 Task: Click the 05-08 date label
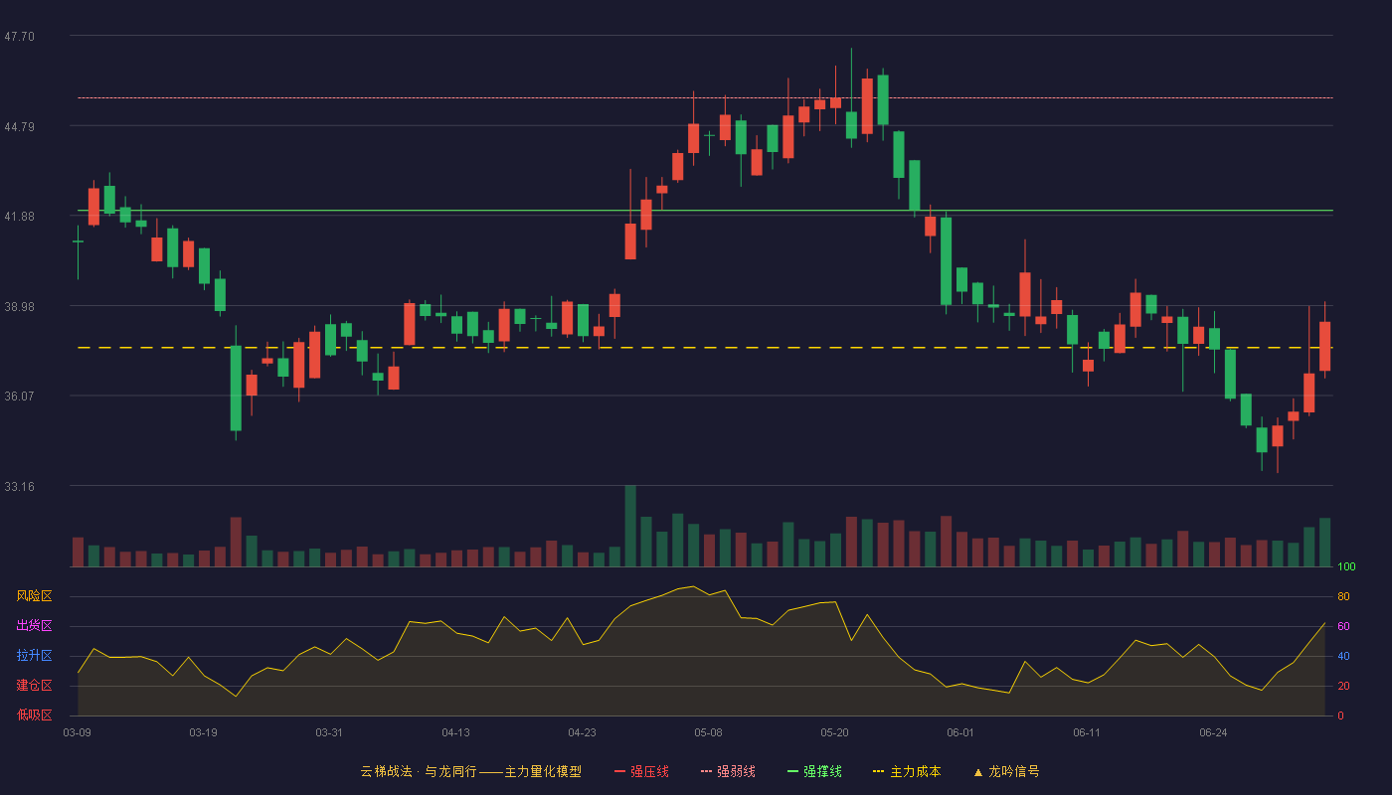coord(708,732)
